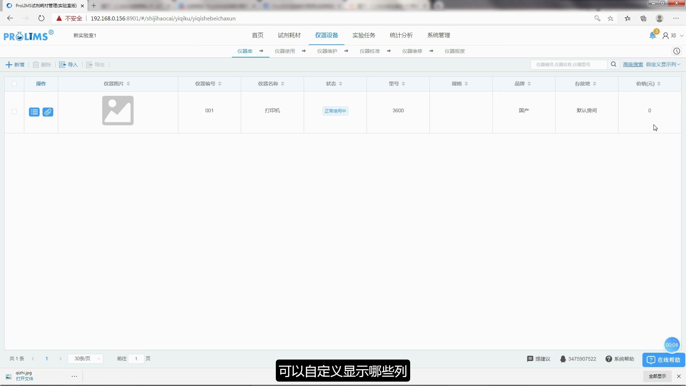Switch to 仪器维护 sub-tab

[327, 51]
